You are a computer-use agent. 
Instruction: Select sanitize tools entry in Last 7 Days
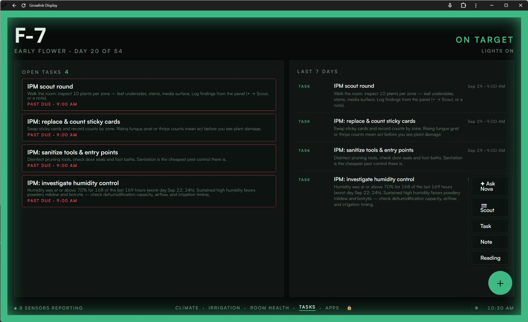[402, 157]
